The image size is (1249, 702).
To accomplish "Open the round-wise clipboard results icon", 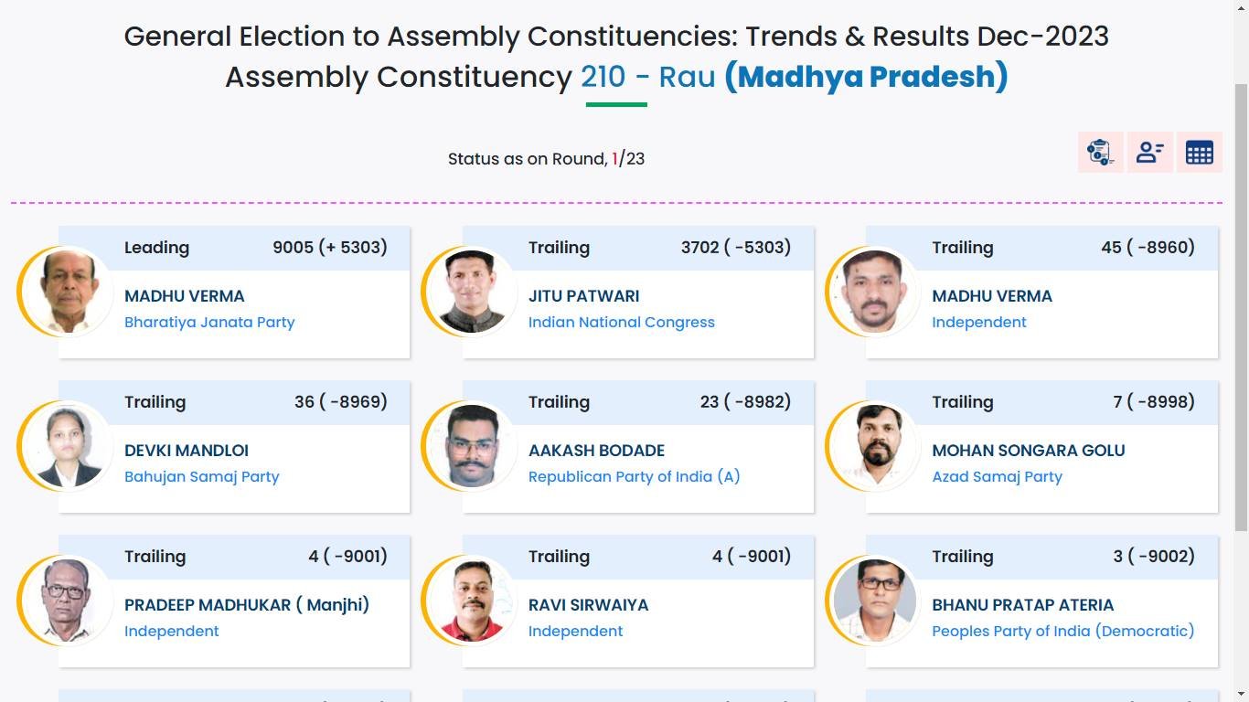I will (x=1100, y=153).
